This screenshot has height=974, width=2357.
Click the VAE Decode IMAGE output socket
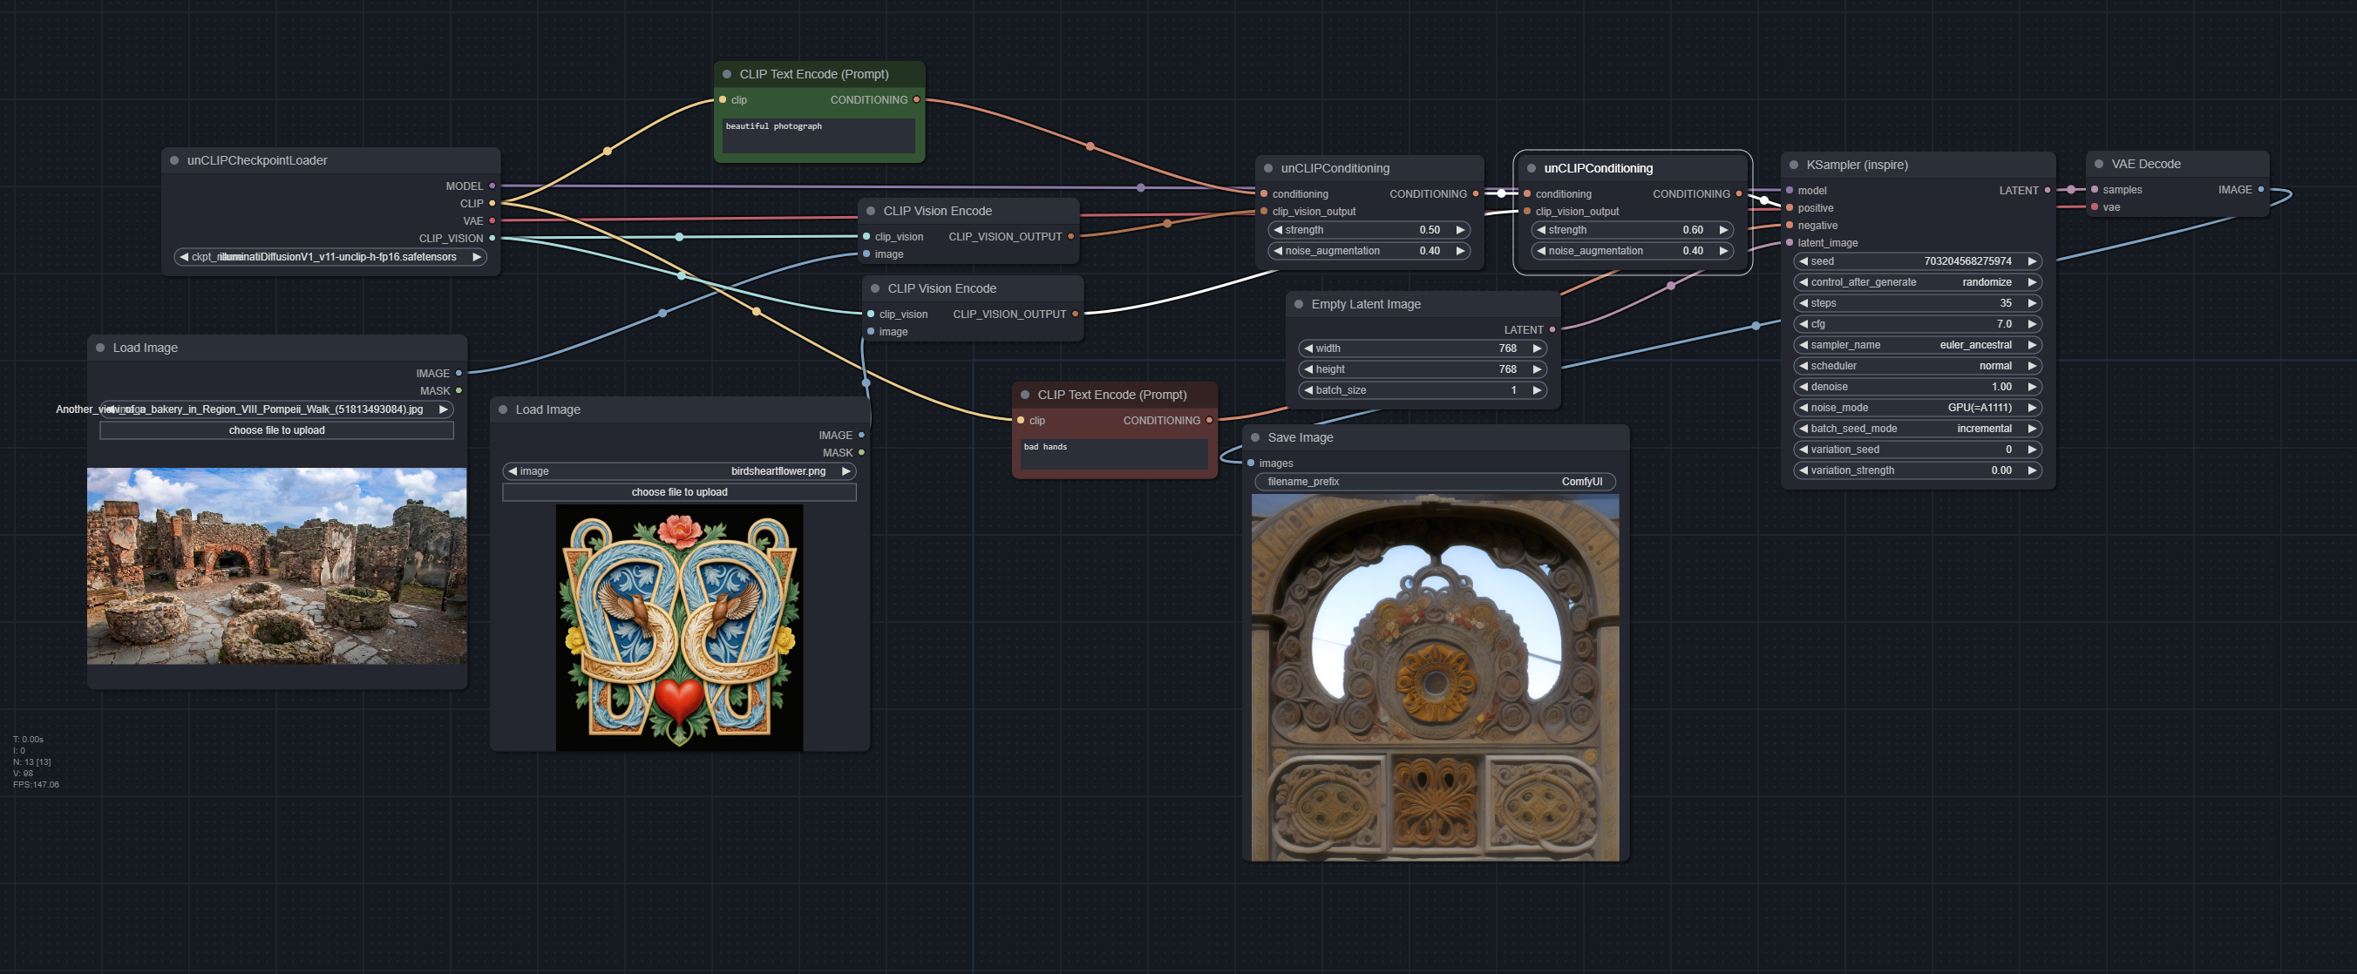tap(2261, 190)
